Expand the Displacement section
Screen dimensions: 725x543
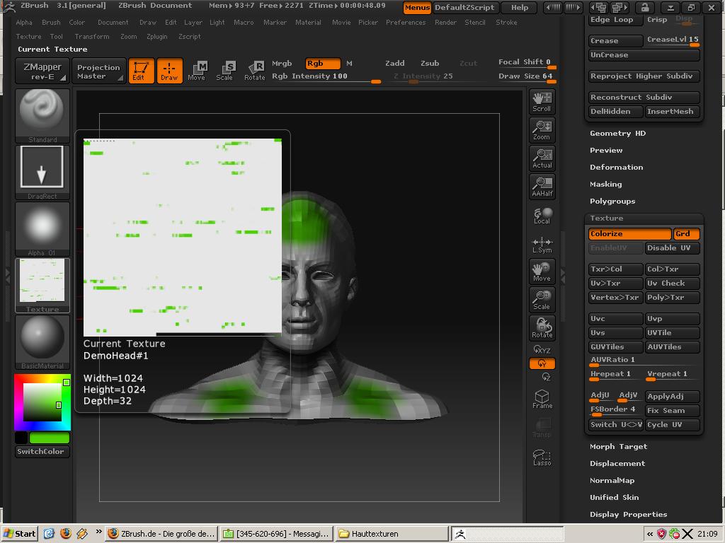click(617, 464)
